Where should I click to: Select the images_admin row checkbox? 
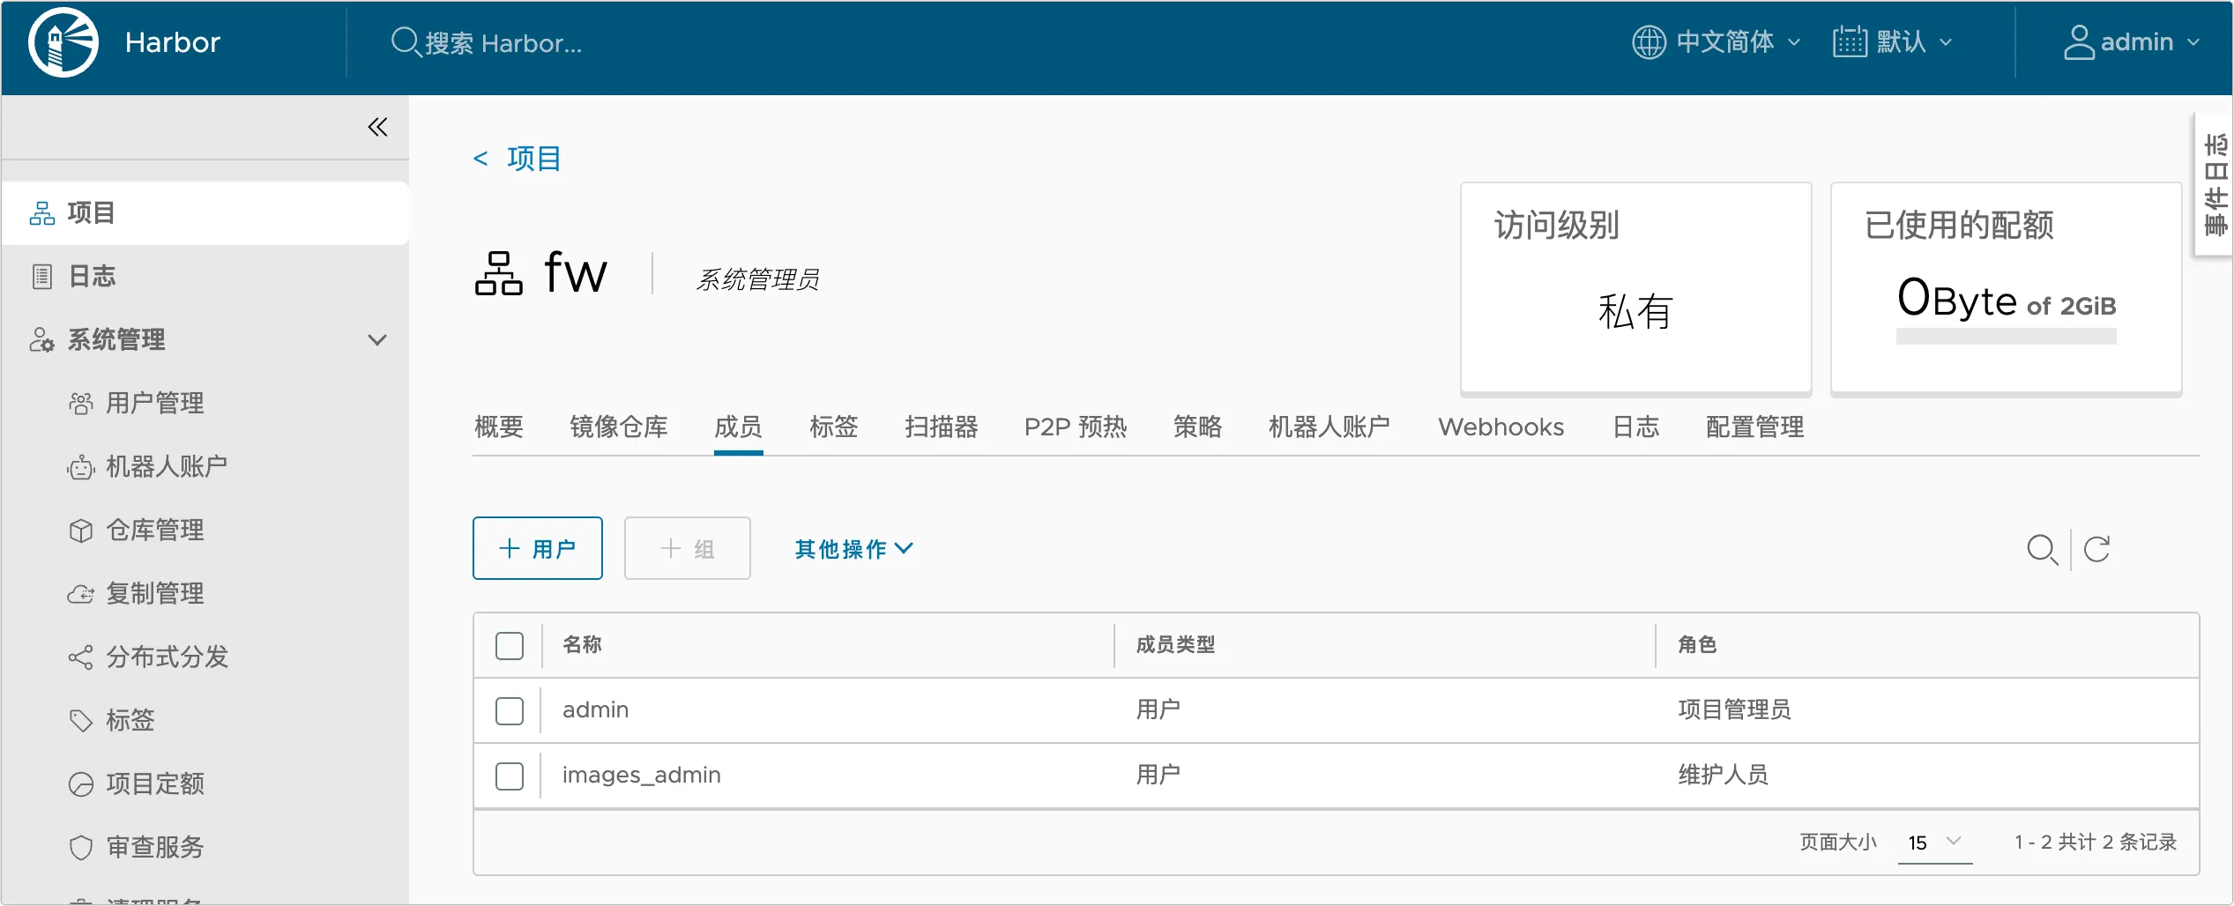point(510,776)
